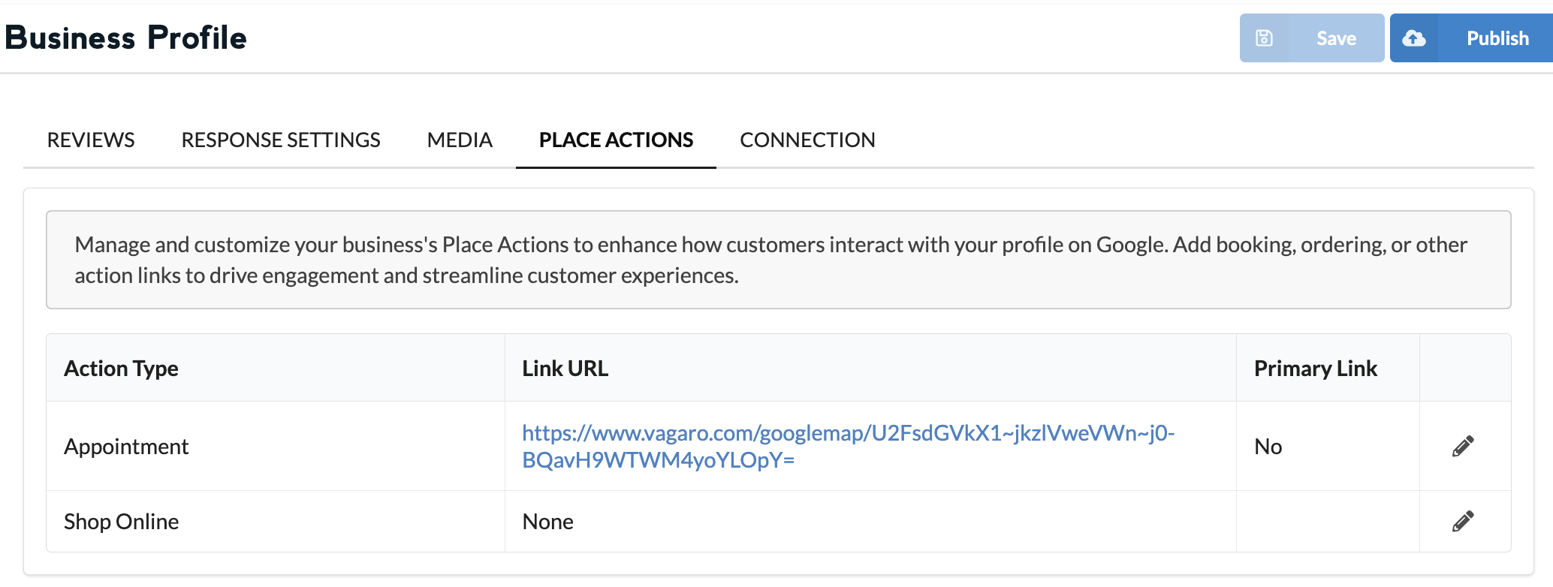The width and height of the screenshot is (1553, 587).
Task: Click the Primary Link column header
Action: pyautogui.click(x=1315, y=369)
